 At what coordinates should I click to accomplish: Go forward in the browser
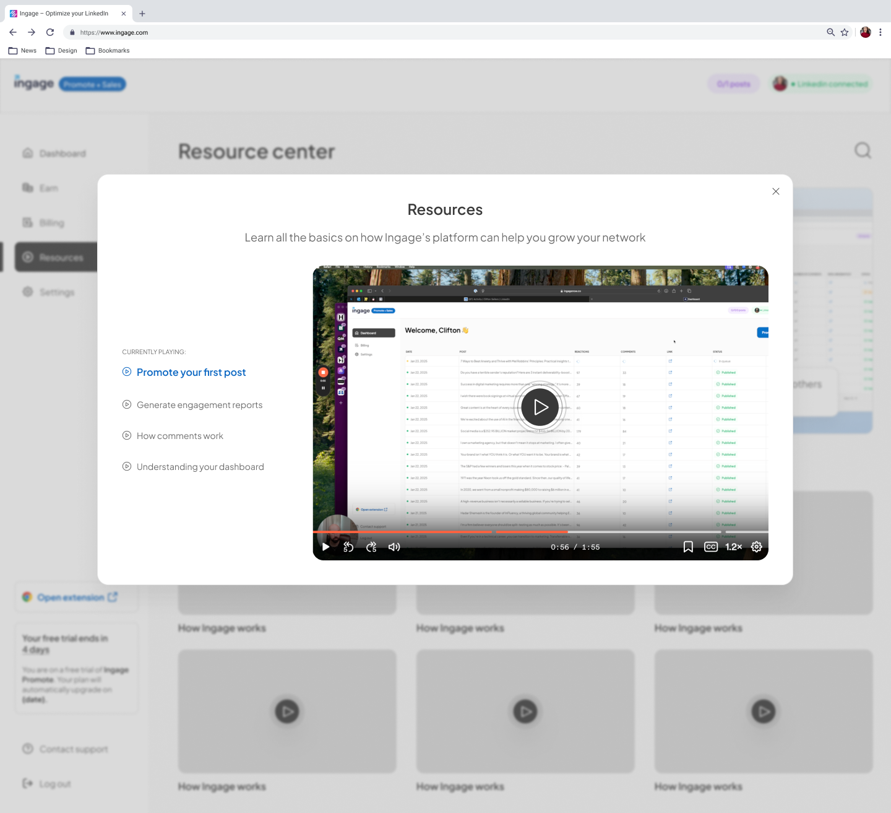tap(32, 32)
